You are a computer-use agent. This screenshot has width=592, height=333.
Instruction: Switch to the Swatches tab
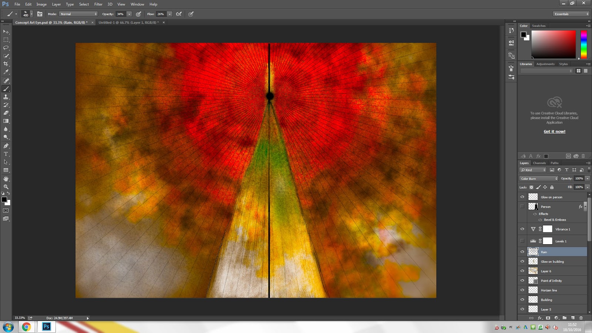539,26
